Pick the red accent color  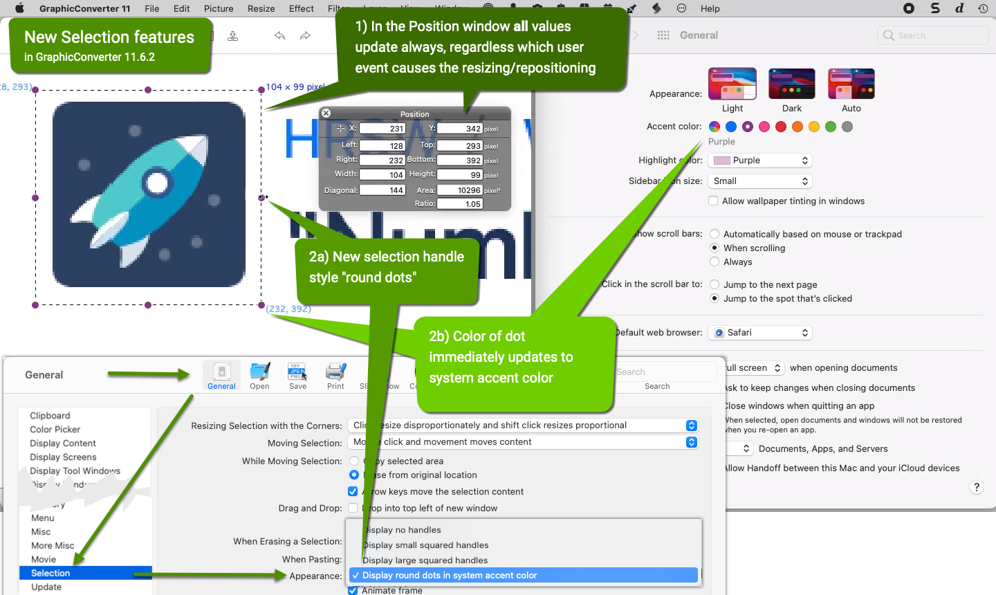pos(781,127)
